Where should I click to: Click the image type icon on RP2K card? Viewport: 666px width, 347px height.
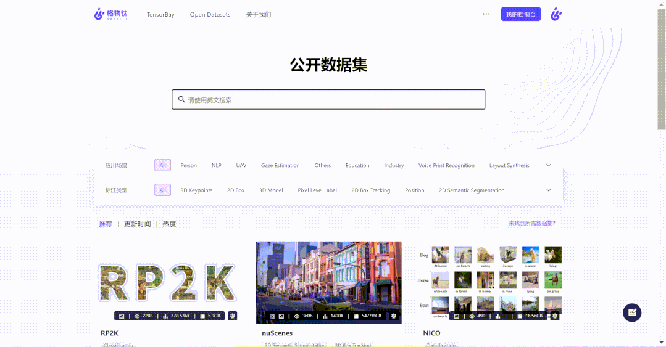[122, 316]
